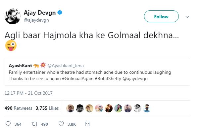Click the 364 reply count

[18, 124]
